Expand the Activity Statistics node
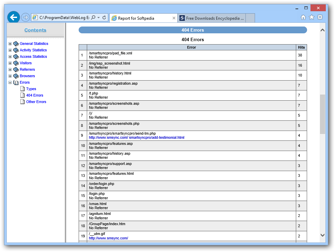The width and height of the screenshot is (335, 252). point(10,50)
